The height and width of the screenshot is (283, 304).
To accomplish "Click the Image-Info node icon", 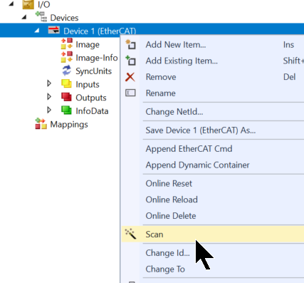I will pos(67,57).
